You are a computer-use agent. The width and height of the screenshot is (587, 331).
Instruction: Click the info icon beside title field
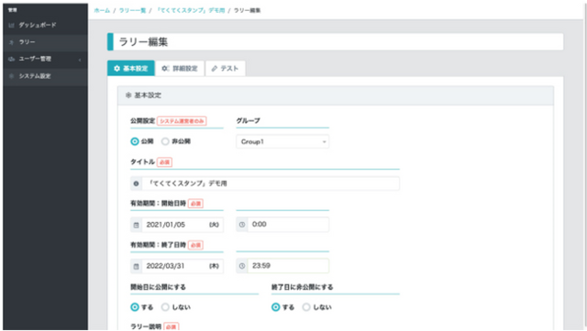tap(137, 183)
